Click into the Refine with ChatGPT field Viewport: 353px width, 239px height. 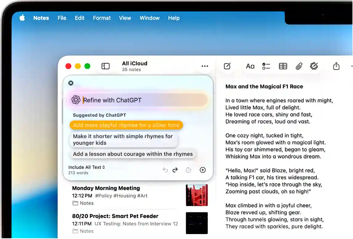[138, 100]
